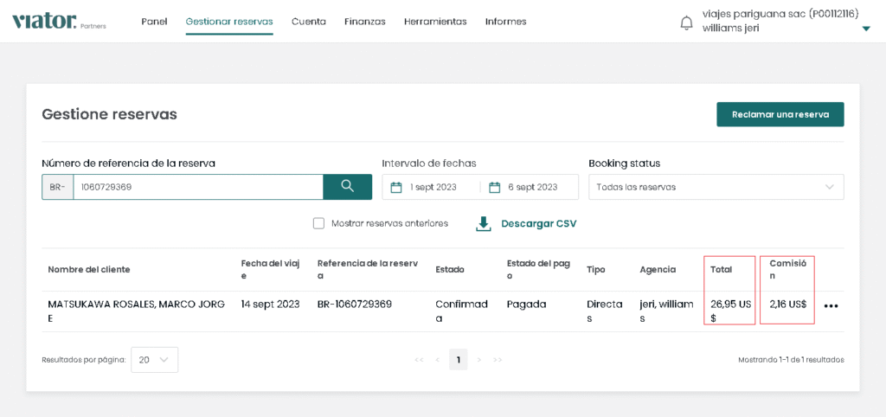Click the Tipo column header
Viewport: 886px width, 417px height.
(x=595, y=270)
